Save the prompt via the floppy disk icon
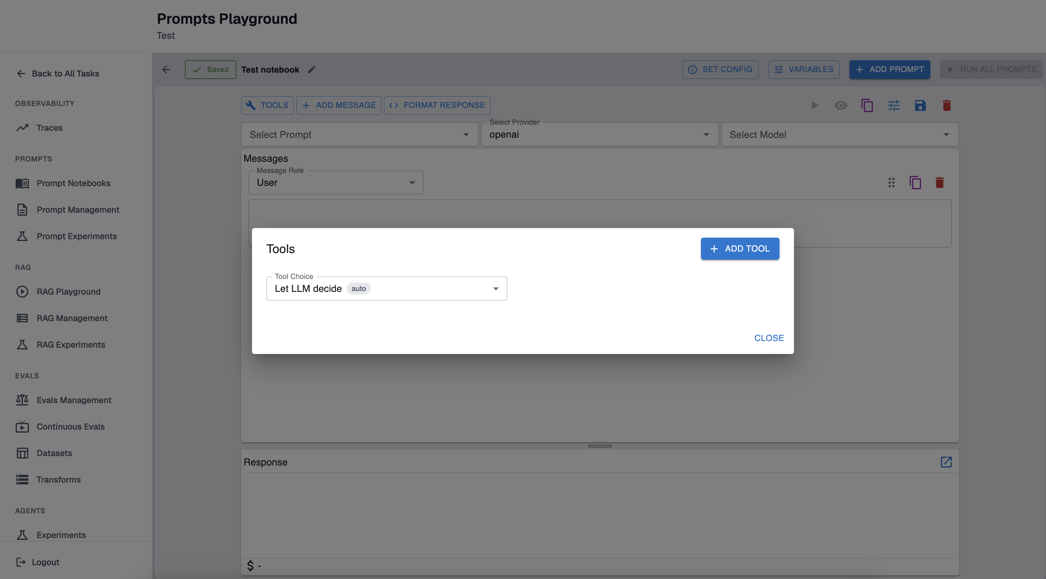 click(920, 106)
